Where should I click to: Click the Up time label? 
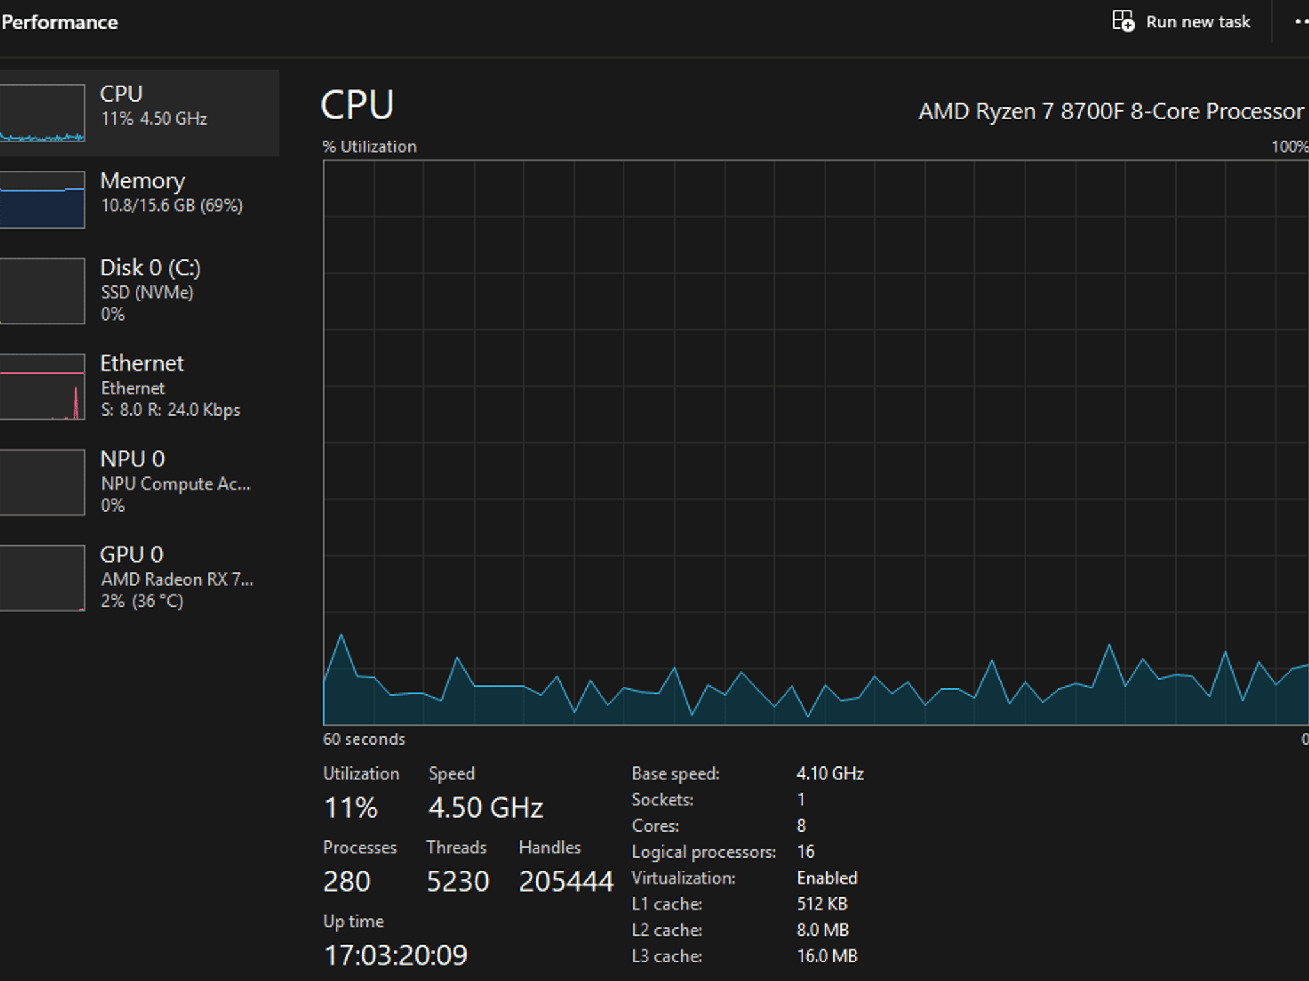click(x=353, y=921)
